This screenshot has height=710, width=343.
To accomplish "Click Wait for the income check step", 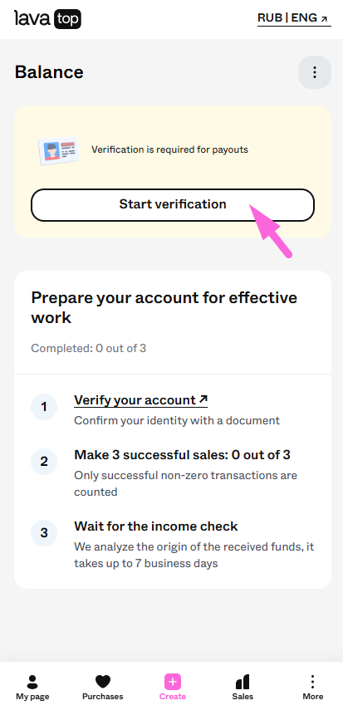I will pos(156,526).
